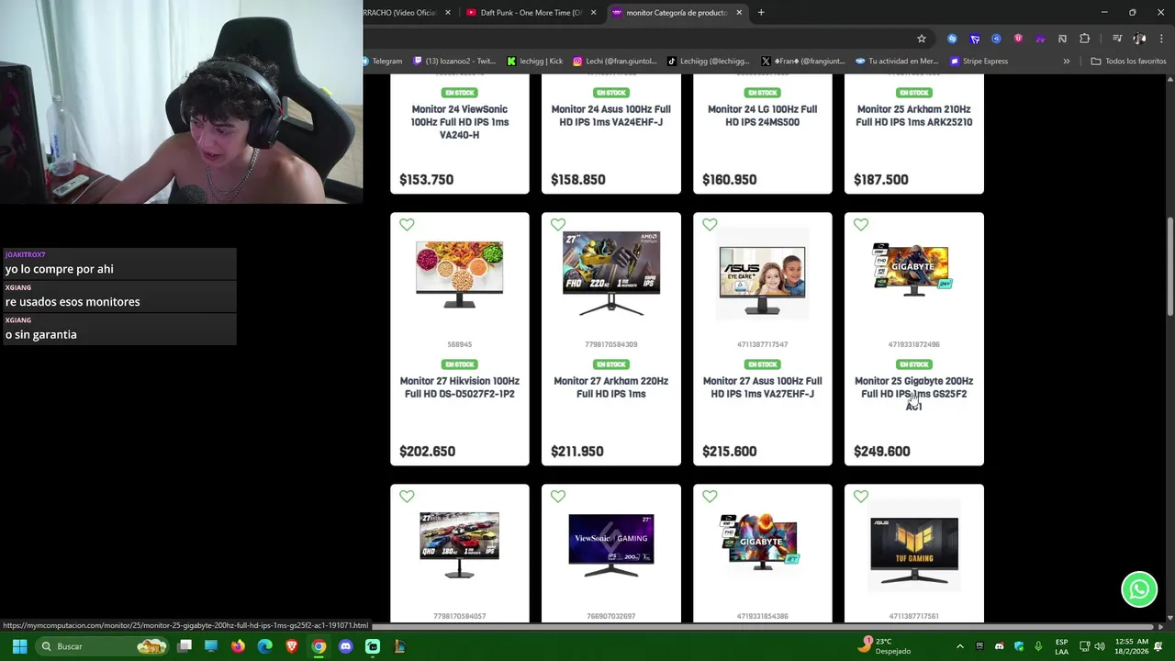Screen dimensions: 1175x661
Task: Open lechigg Kick bookmark
Action: point(535,62)
